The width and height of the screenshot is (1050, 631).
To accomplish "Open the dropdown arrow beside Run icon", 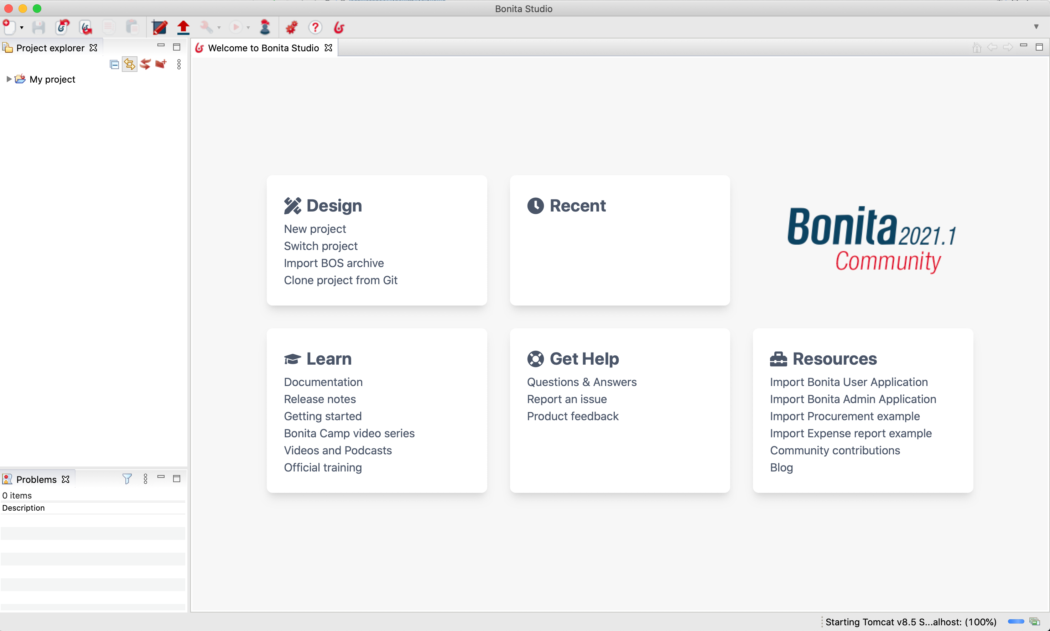I will point(248,28).
